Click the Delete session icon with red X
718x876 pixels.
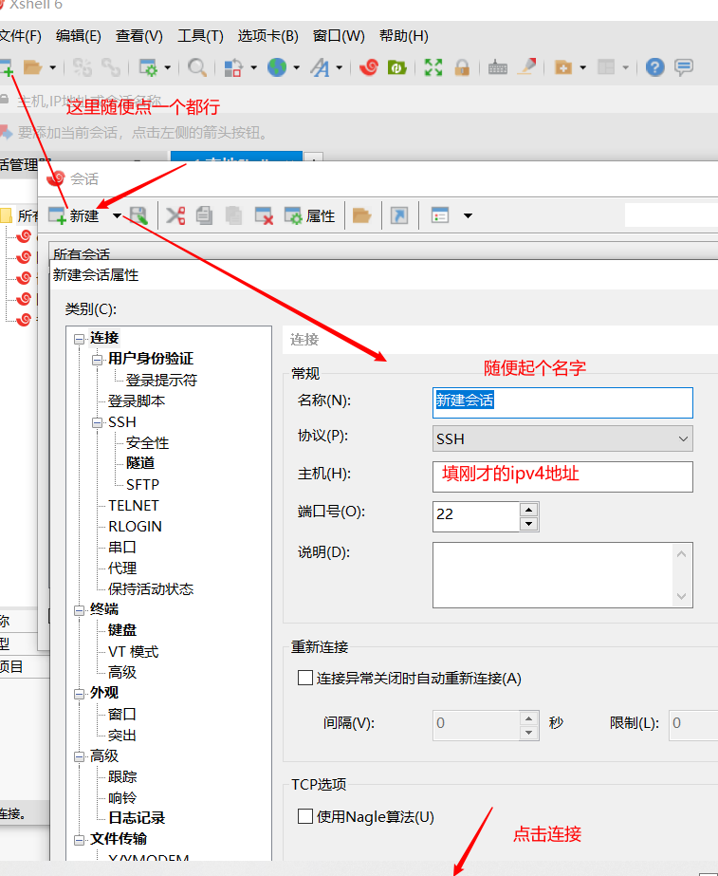tap(264, 215)
